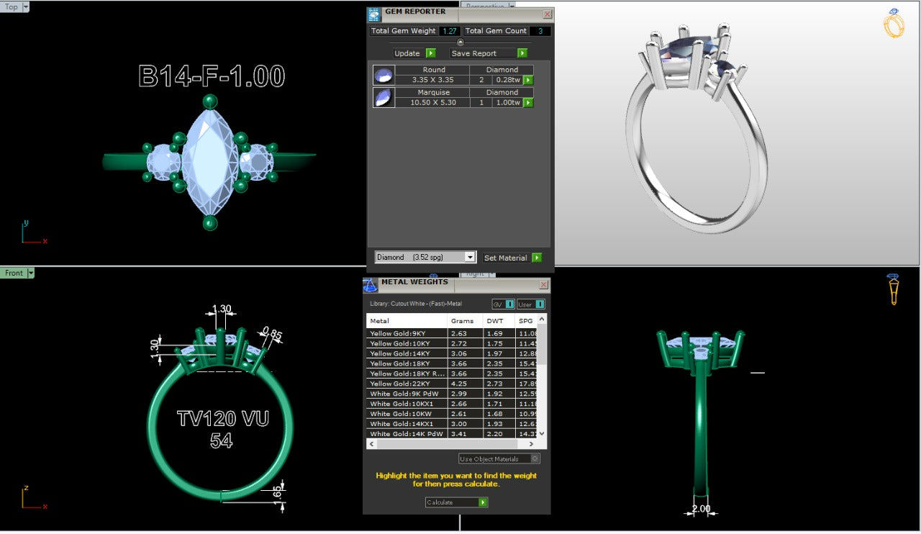The width and height of the screenshot is (921, 534).
Task: Click the Top viewport label
Action: click(x=12, y=7)
